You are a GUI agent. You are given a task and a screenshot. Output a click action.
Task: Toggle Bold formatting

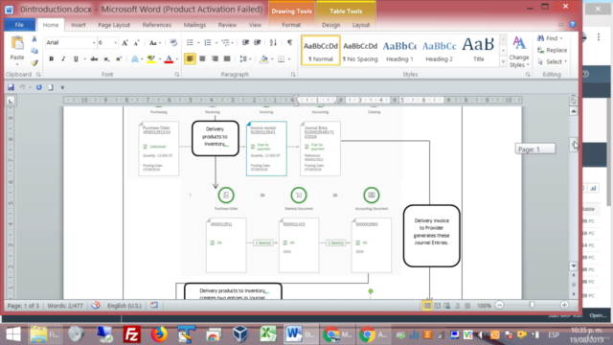[x=51, y=59]
